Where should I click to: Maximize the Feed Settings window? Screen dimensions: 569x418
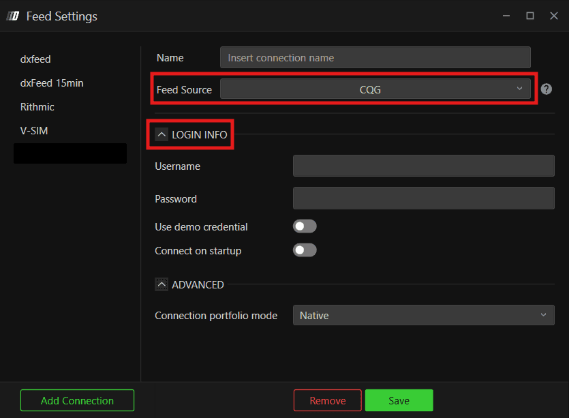[x=530, y=16]
